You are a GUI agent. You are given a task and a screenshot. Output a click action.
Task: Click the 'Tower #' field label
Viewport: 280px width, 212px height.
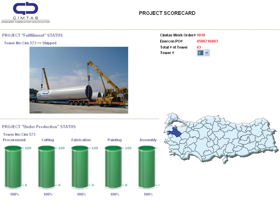point(167,53)
